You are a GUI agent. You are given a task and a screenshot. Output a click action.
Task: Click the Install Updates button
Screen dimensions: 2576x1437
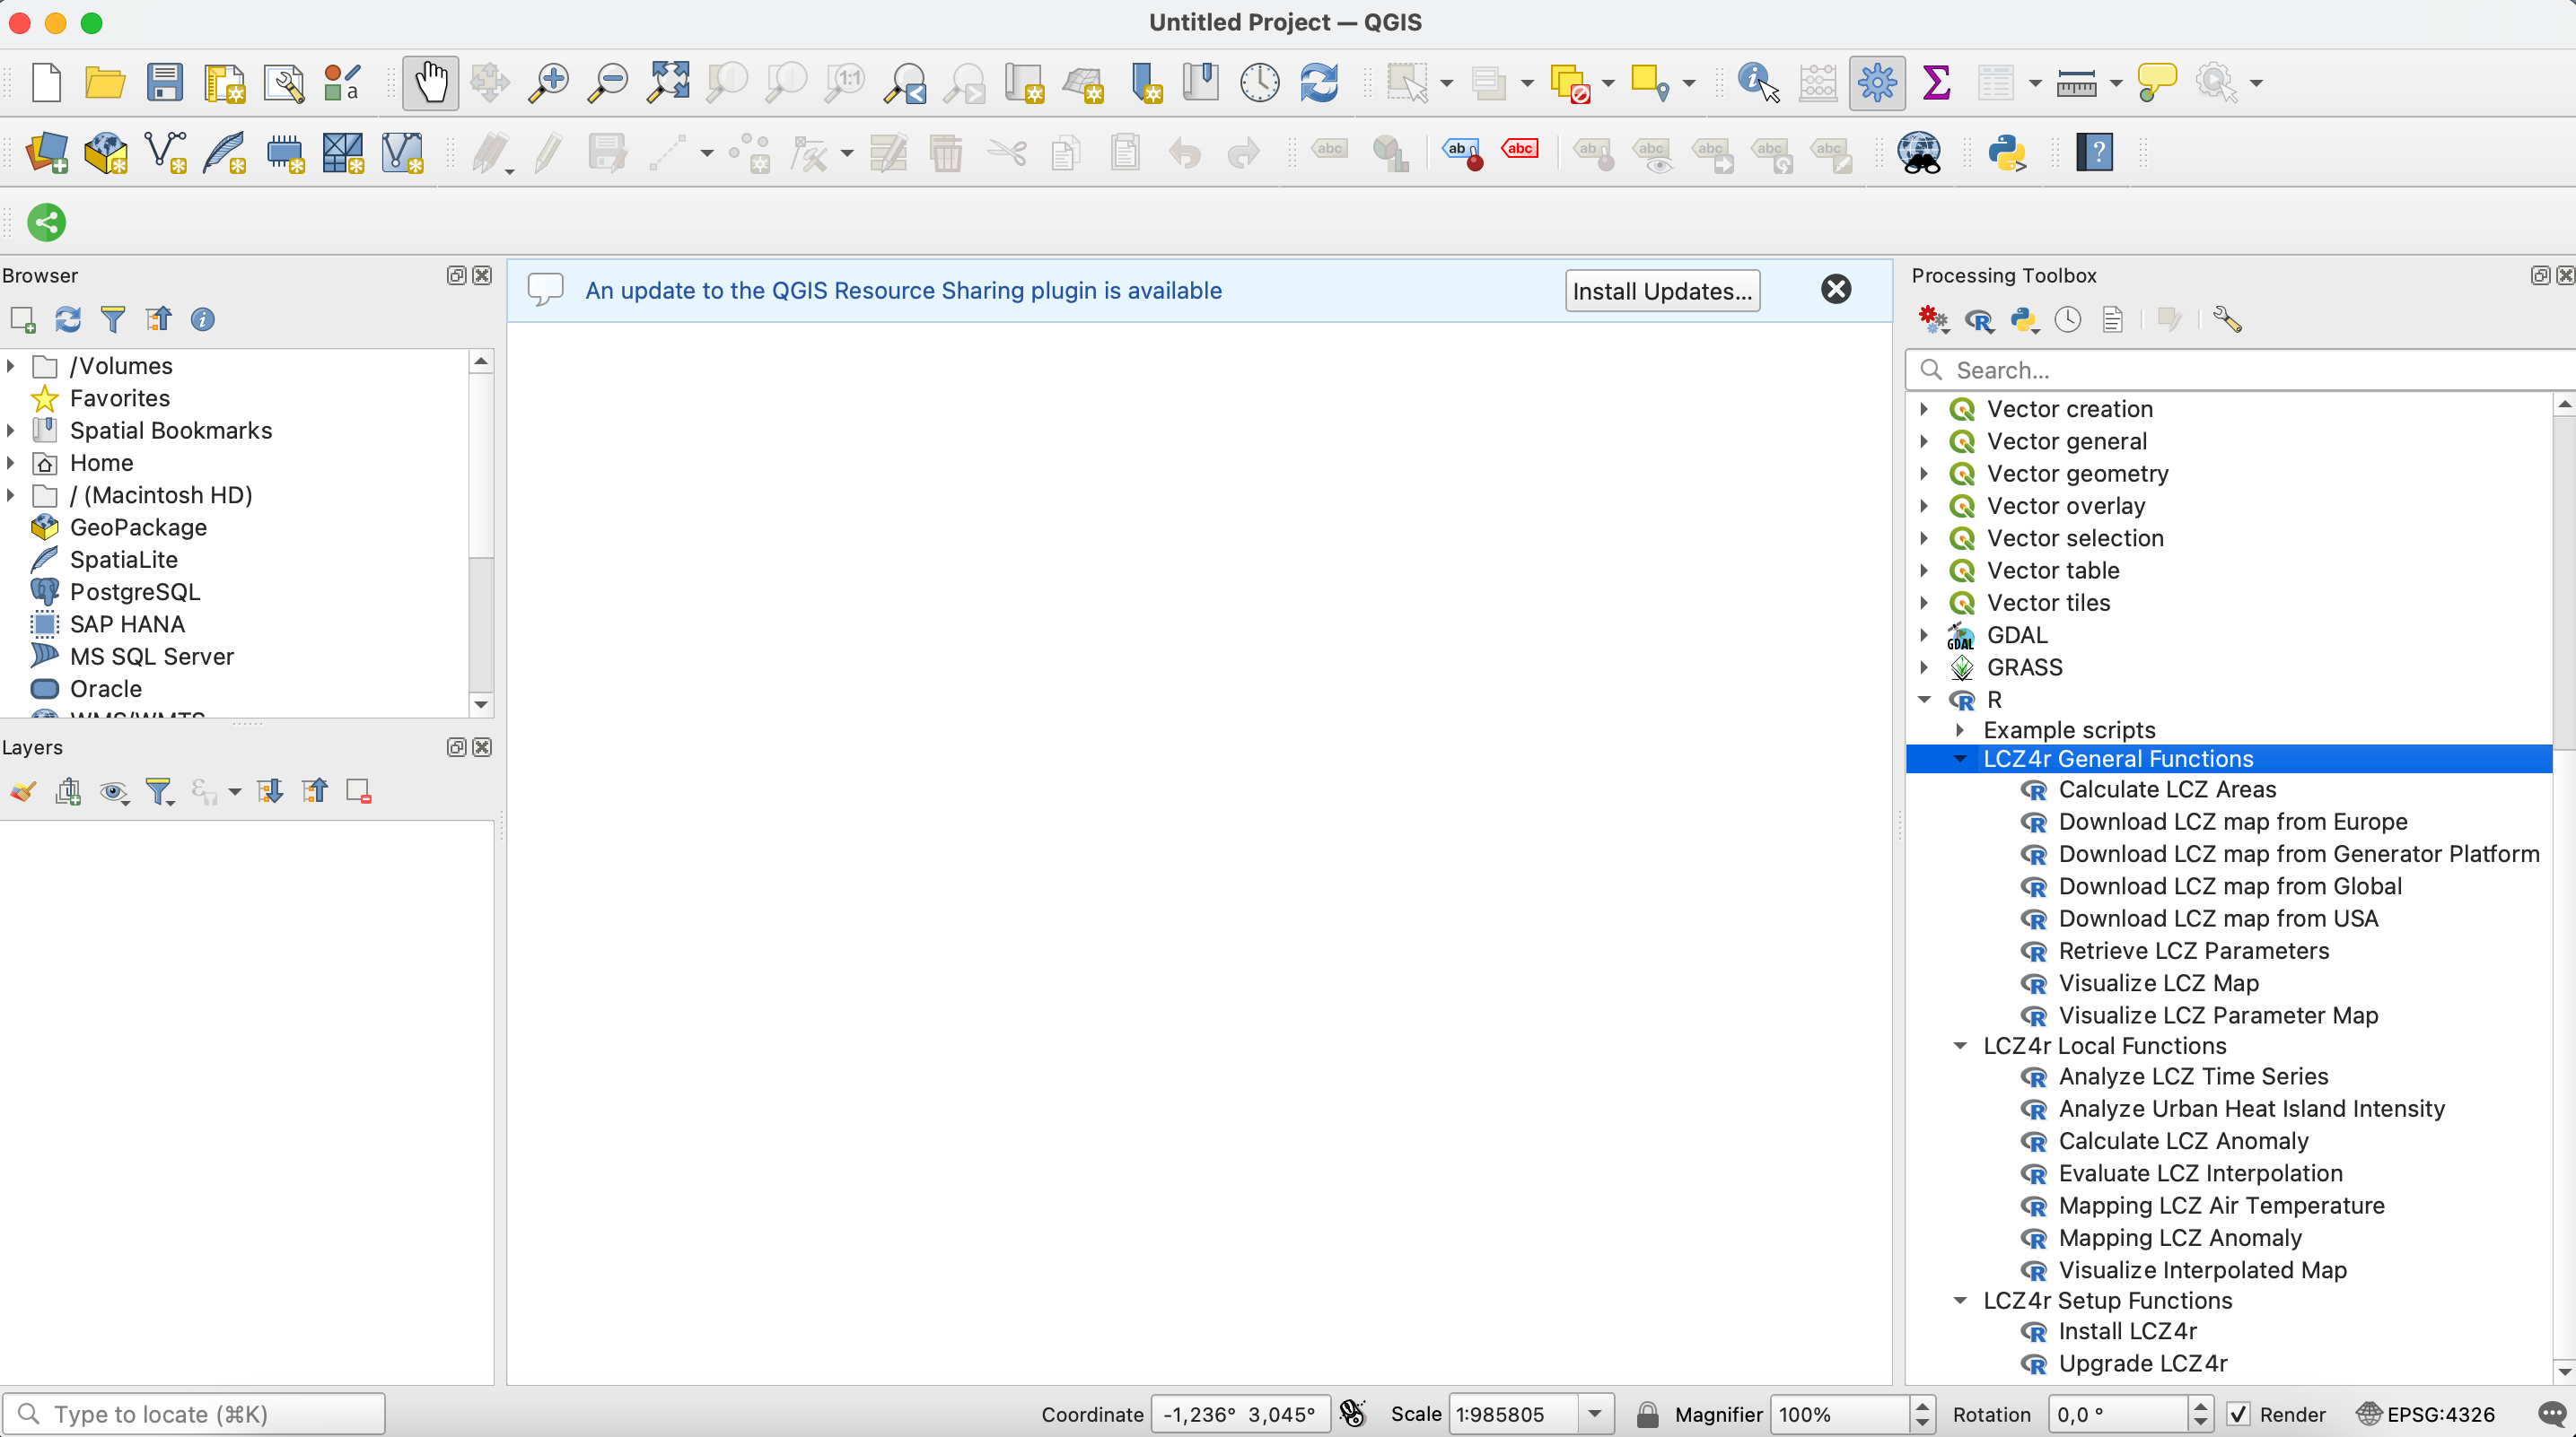point(1662,291)
